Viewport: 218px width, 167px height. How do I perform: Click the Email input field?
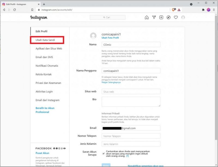pos(131,128)
